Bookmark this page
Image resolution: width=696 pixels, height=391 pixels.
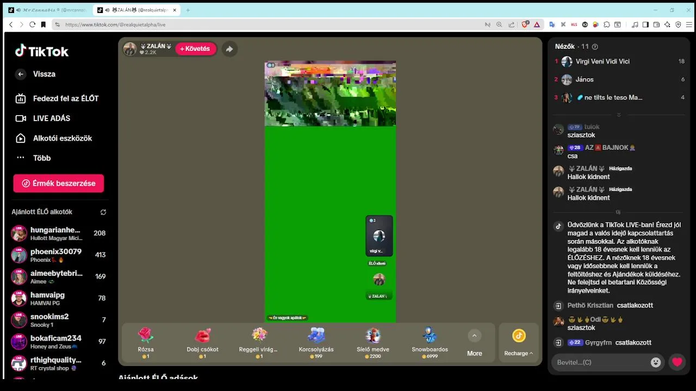pos(43,24)
